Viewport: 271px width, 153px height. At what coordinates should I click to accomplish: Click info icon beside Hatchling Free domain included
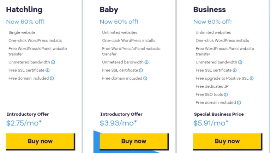(52, 79)
